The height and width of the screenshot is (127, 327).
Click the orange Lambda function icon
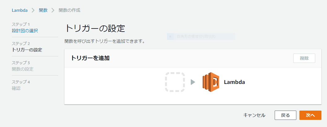point(211,82)
